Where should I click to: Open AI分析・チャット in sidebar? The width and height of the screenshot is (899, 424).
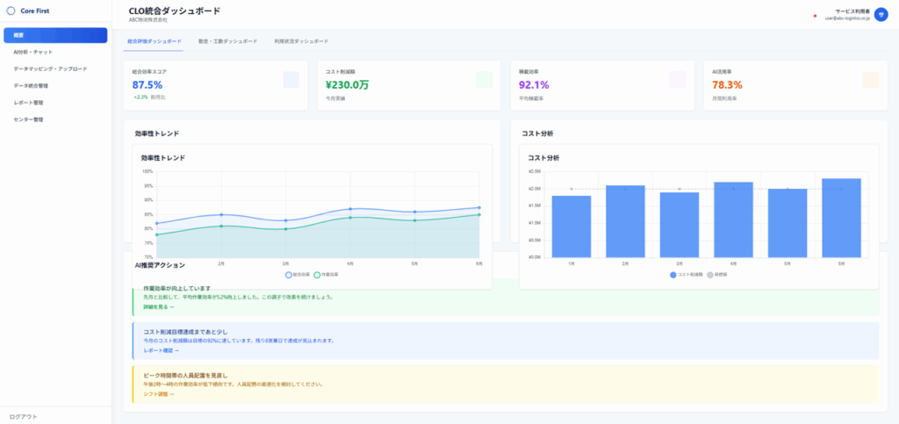point(32,52)
